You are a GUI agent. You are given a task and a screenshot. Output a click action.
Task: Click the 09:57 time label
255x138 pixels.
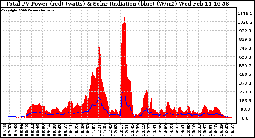[x=65, y=130]
